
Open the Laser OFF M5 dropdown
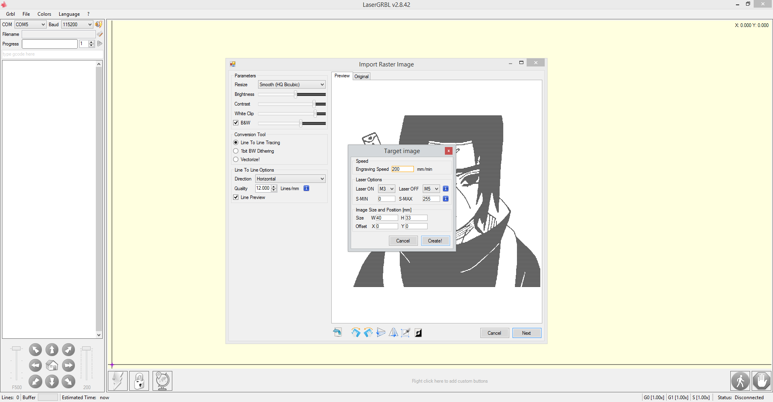431,189
